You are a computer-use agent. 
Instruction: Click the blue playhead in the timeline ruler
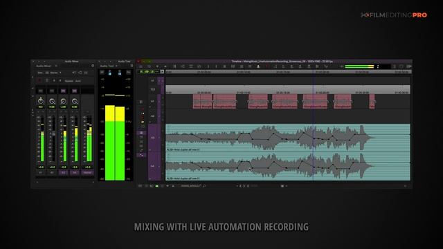tap(314, 72)
